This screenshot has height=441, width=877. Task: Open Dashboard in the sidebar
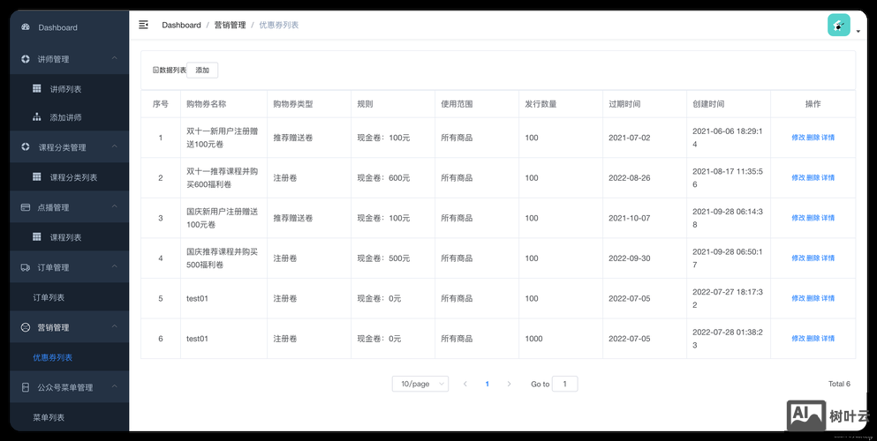pyautogui.click(x=57, y=27)
